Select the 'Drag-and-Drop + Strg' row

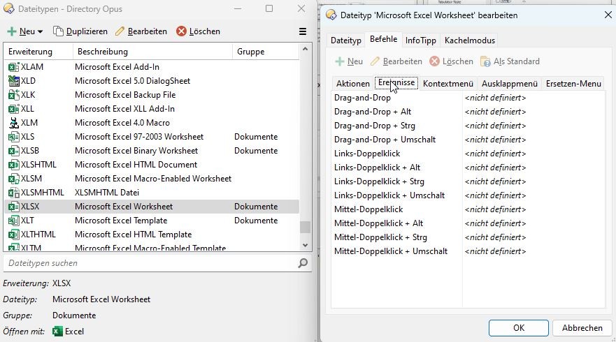tap(468, 126)
